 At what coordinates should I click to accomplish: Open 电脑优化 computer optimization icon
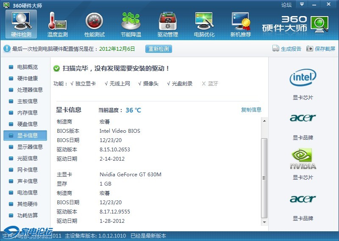(x=204, y=24)
